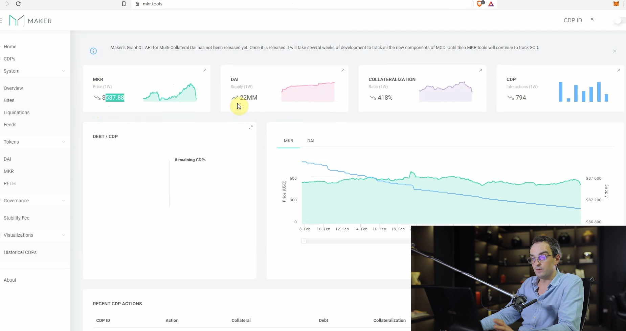Open the MetaMask fox extension
626x331 pixels.
[616, 4]
